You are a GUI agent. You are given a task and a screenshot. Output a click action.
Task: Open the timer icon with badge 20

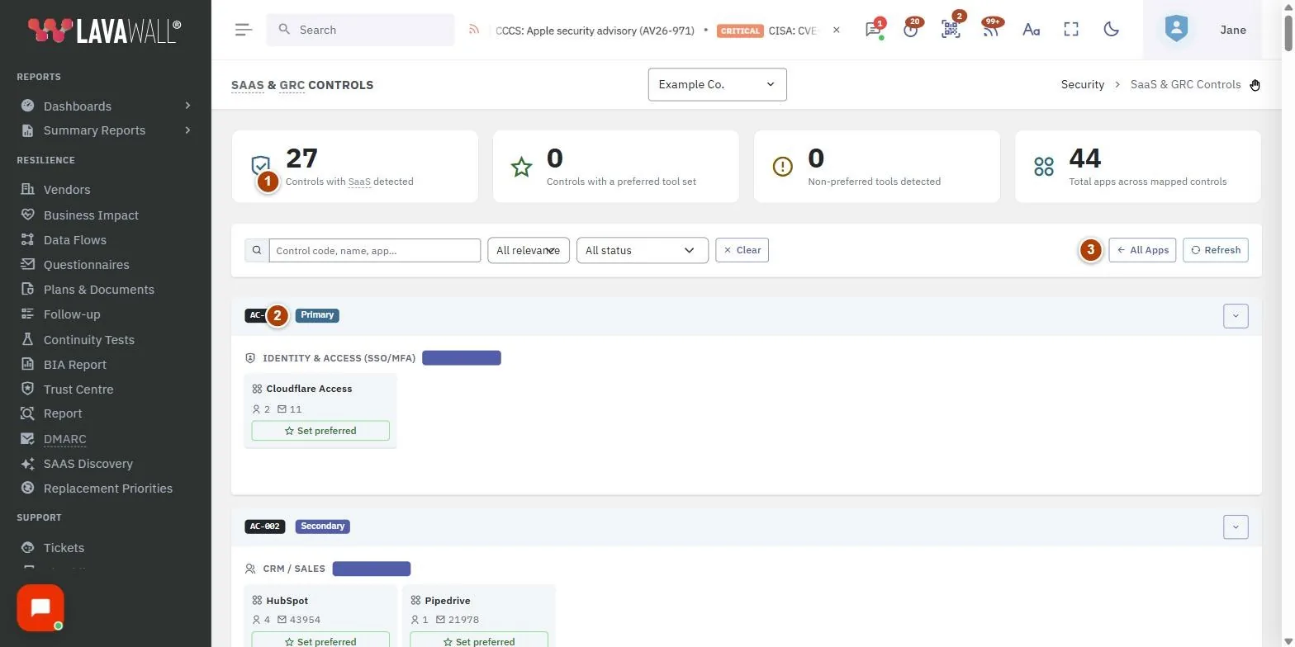pos(911,30)
